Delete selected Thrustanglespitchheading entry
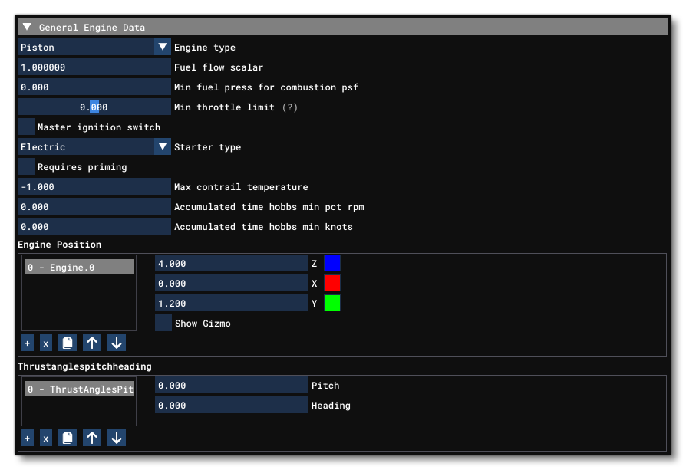The image size is (686, 470). point(45,439)
